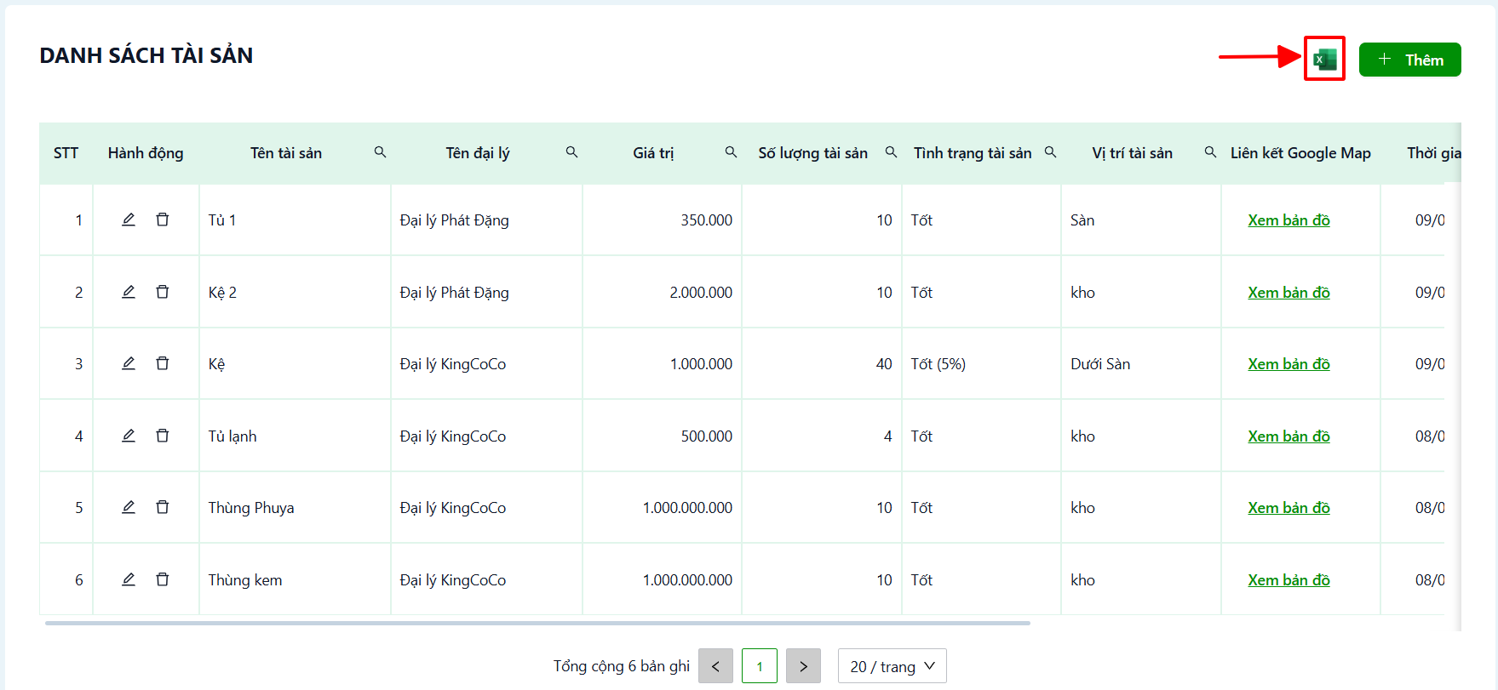This screenshot has width=1498, height=690.
Task: Search in the Số lượng tài sản column
Action: 891,152
